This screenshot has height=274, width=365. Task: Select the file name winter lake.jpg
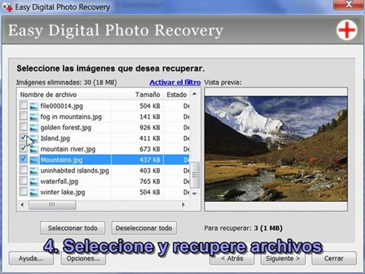pyautogui.click(x=63, y=192)
